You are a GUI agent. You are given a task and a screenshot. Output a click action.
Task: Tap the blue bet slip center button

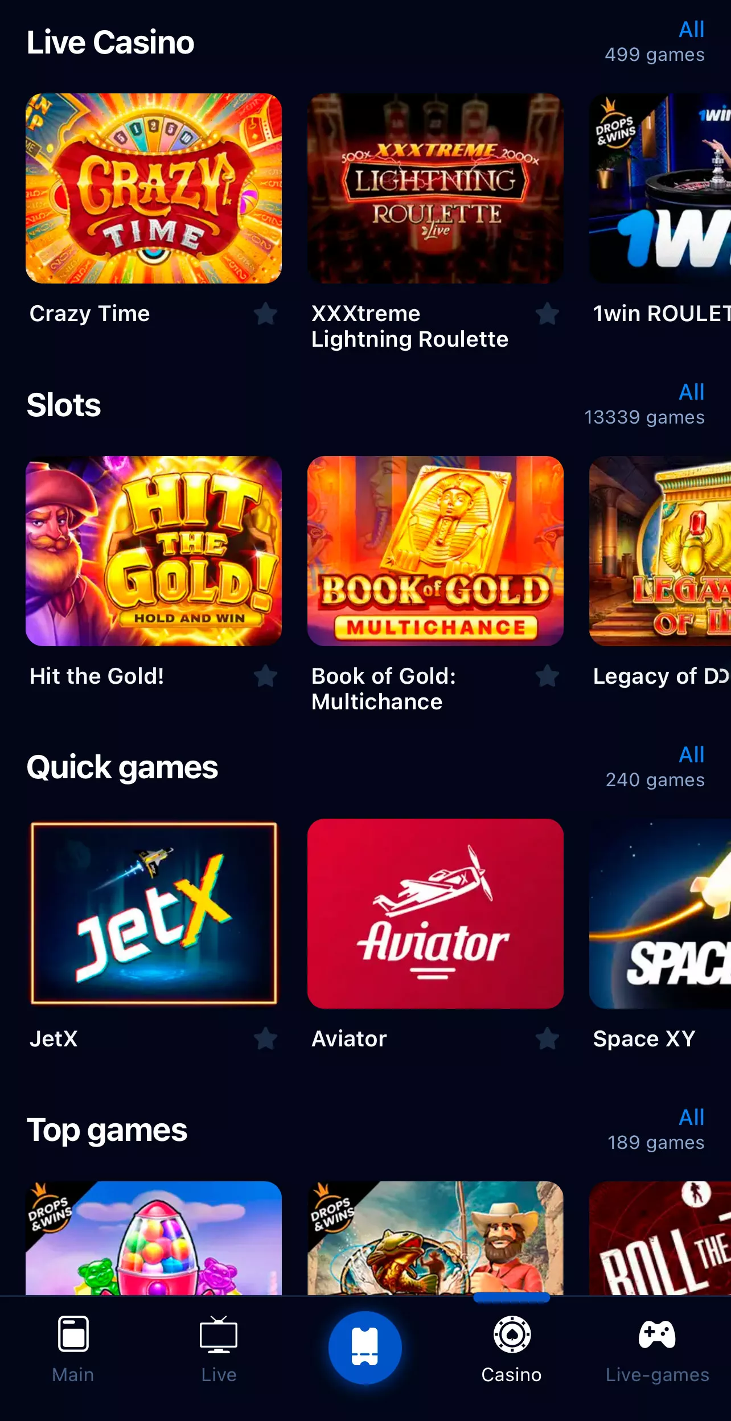pyautogui.click(x=365, y=1348)
